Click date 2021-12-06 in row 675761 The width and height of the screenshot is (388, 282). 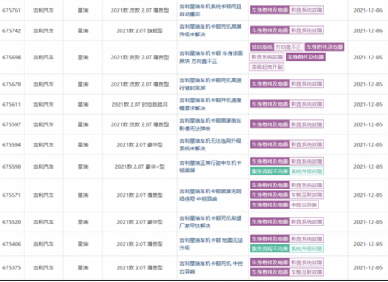tap(368, 10)
